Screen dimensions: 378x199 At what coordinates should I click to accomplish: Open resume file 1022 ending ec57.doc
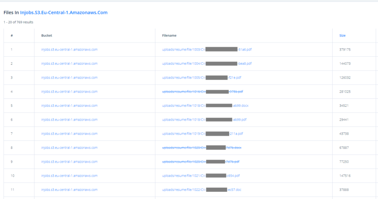[202, 190]
